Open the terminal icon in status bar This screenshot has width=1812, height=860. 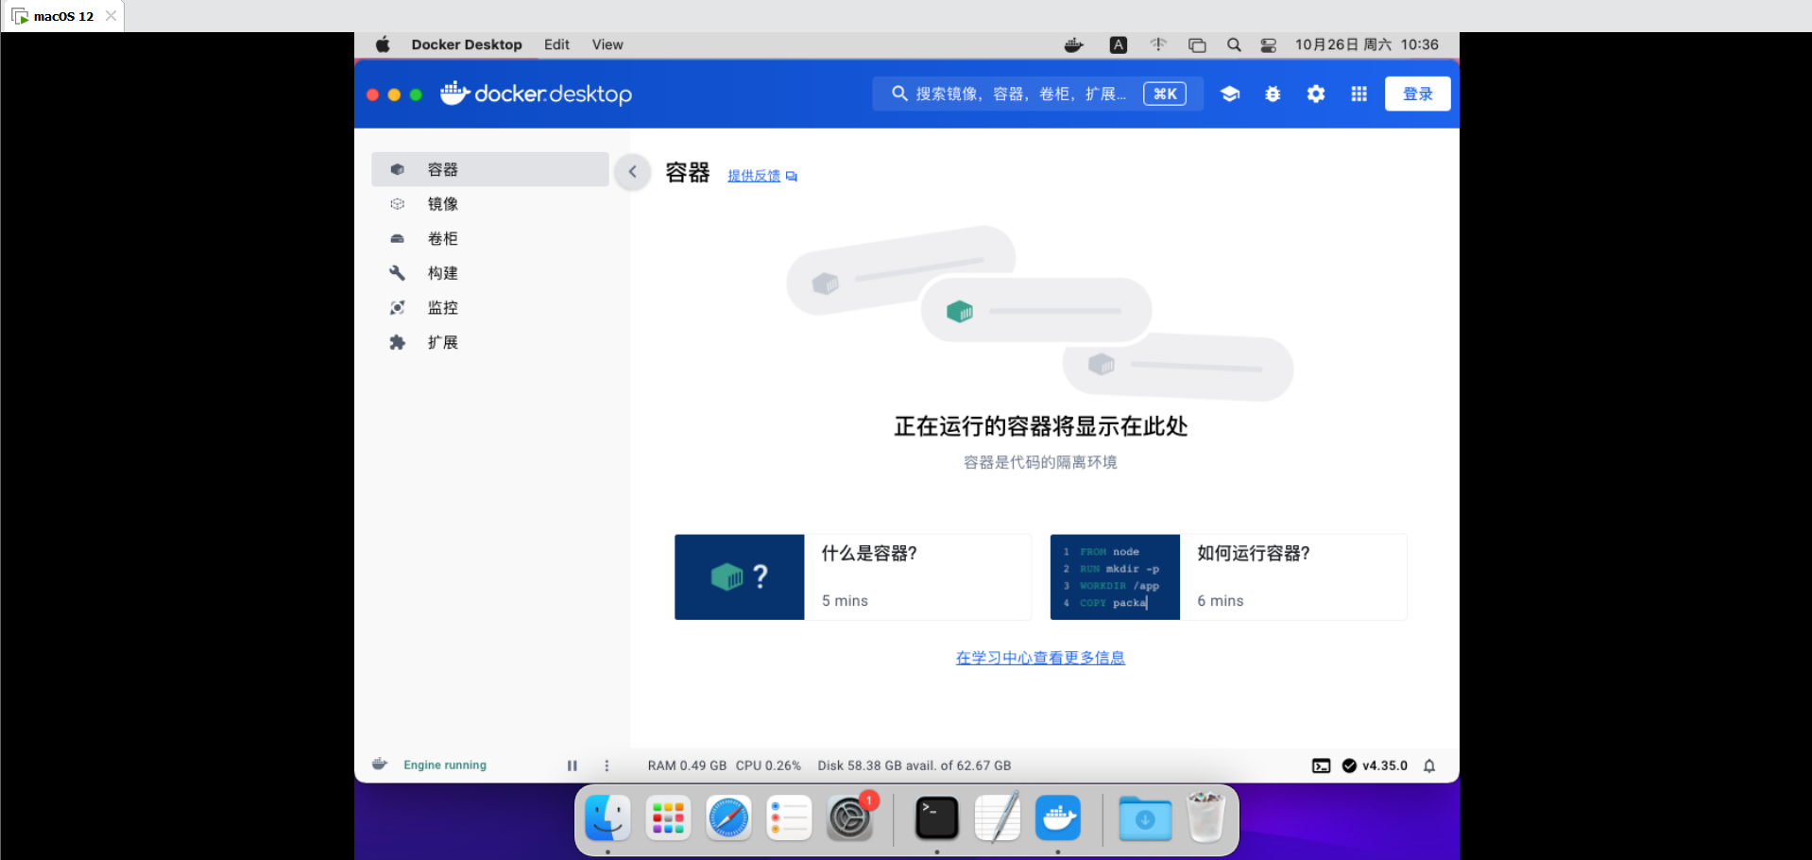[1321, 765]
